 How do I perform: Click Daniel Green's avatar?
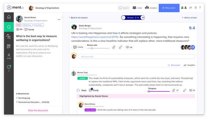[19, 19]
